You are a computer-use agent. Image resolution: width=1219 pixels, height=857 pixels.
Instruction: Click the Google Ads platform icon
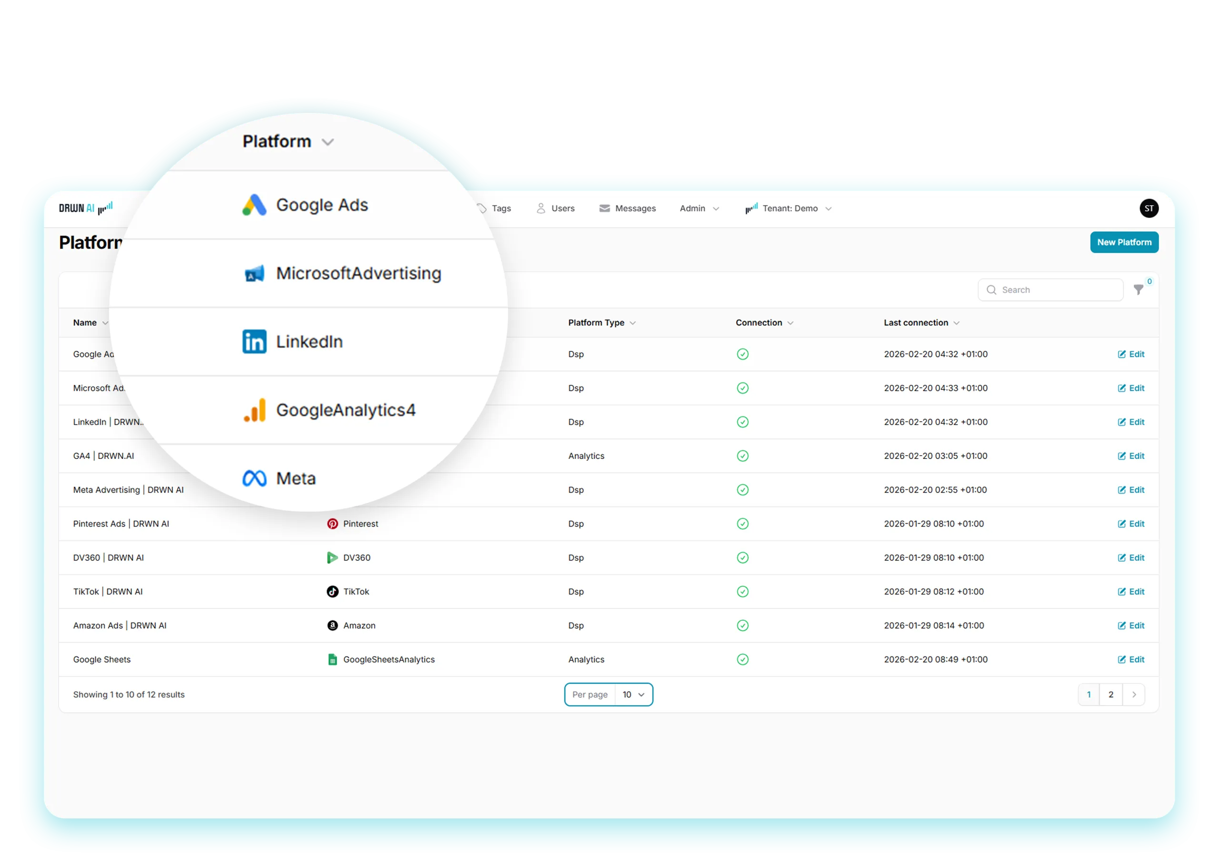coord(254,205)
